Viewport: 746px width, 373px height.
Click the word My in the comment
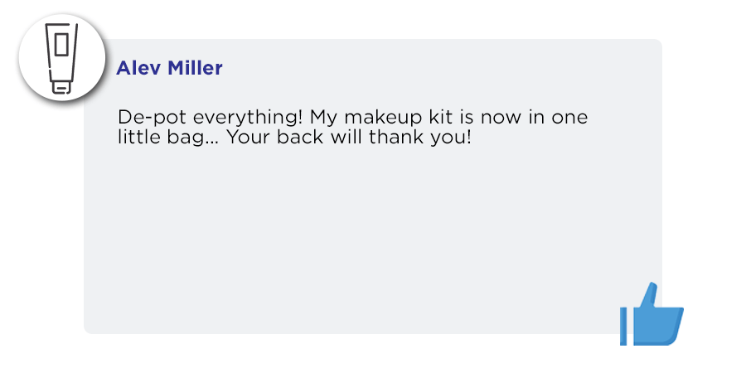click(324, 118)
